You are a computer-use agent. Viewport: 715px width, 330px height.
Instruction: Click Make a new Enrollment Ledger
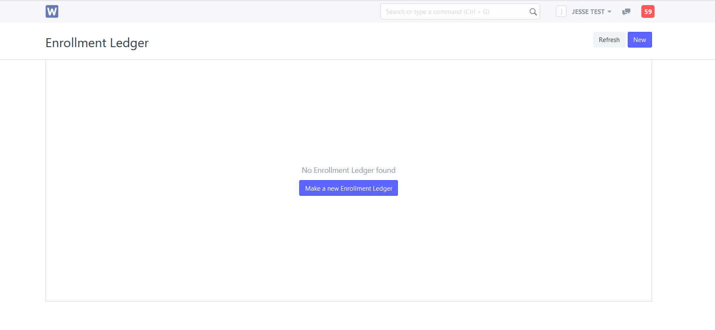pos(349,188)
